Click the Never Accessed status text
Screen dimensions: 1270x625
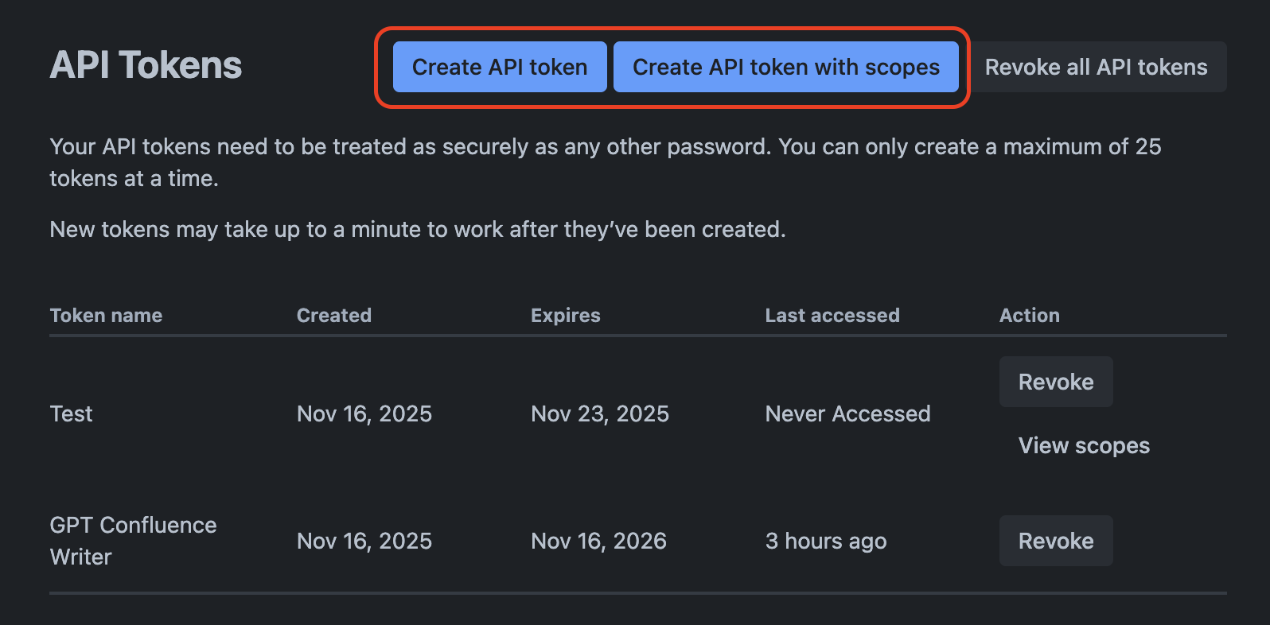847,413
